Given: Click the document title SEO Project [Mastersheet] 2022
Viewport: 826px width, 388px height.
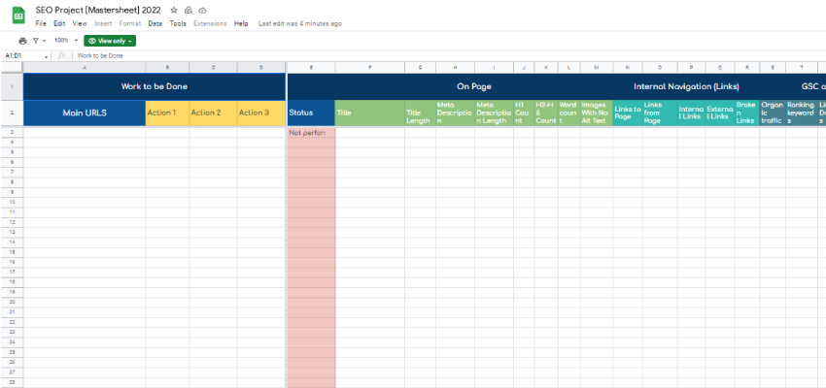Looking at the screenshot, I should click(x=100, y=9).
